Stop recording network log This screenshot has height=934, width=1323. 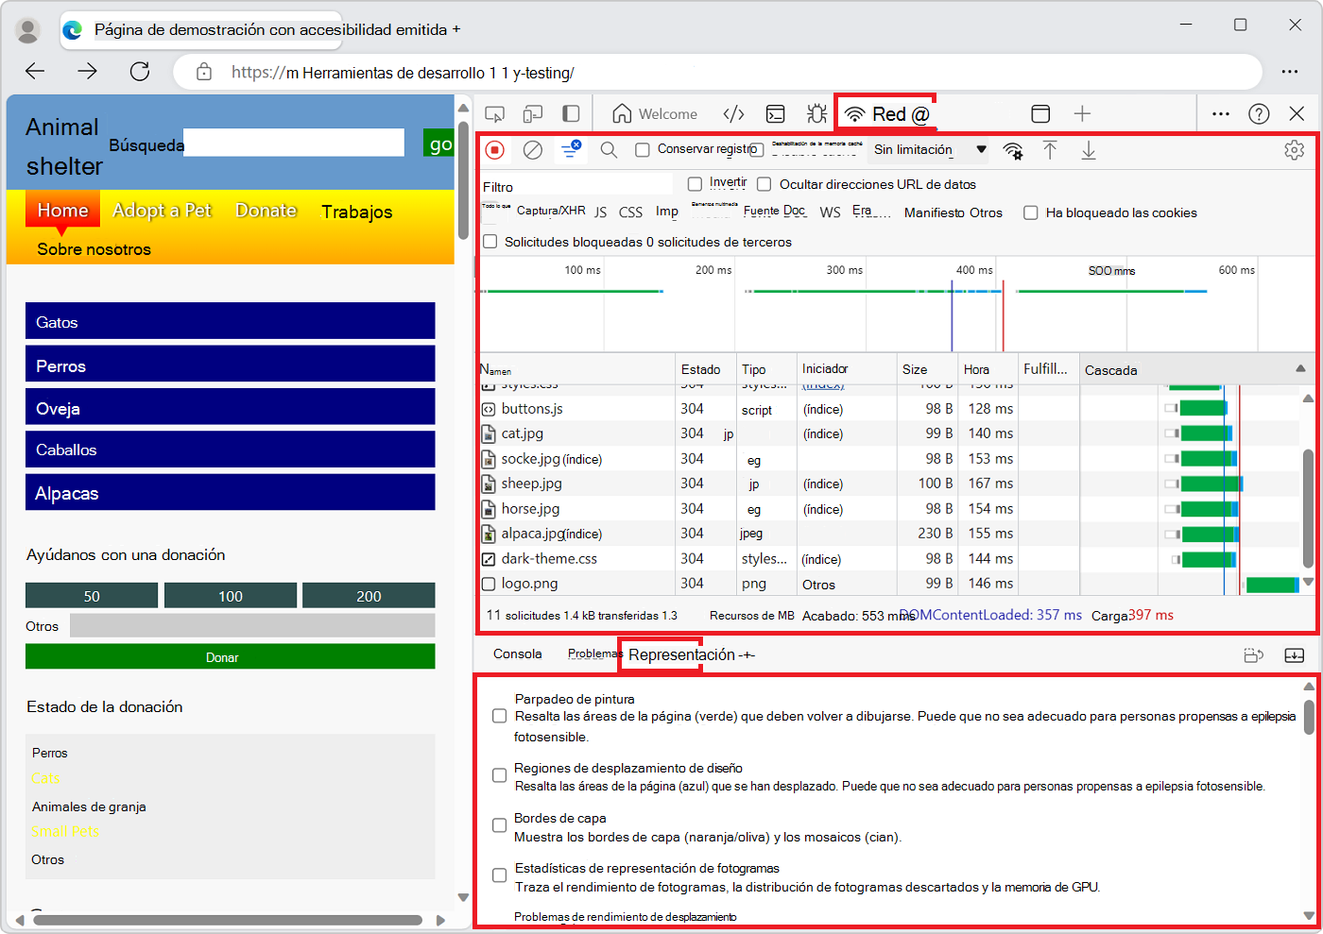[494, 149]
